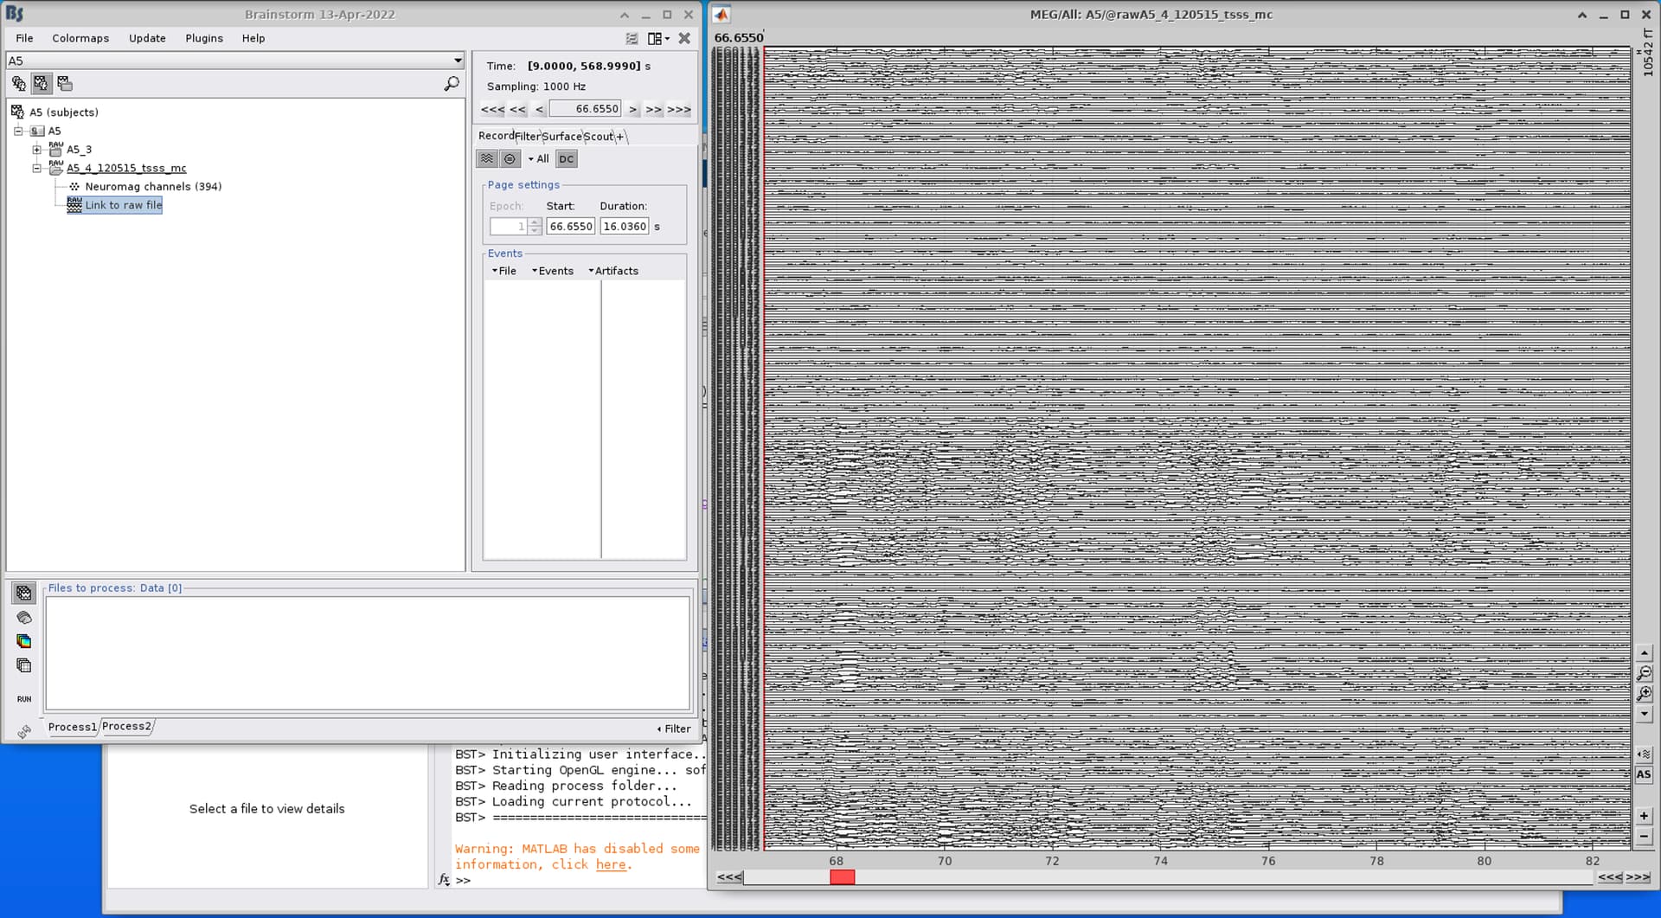
Task: Click the + tab to add panel
Action: click(x=620, y=137)
